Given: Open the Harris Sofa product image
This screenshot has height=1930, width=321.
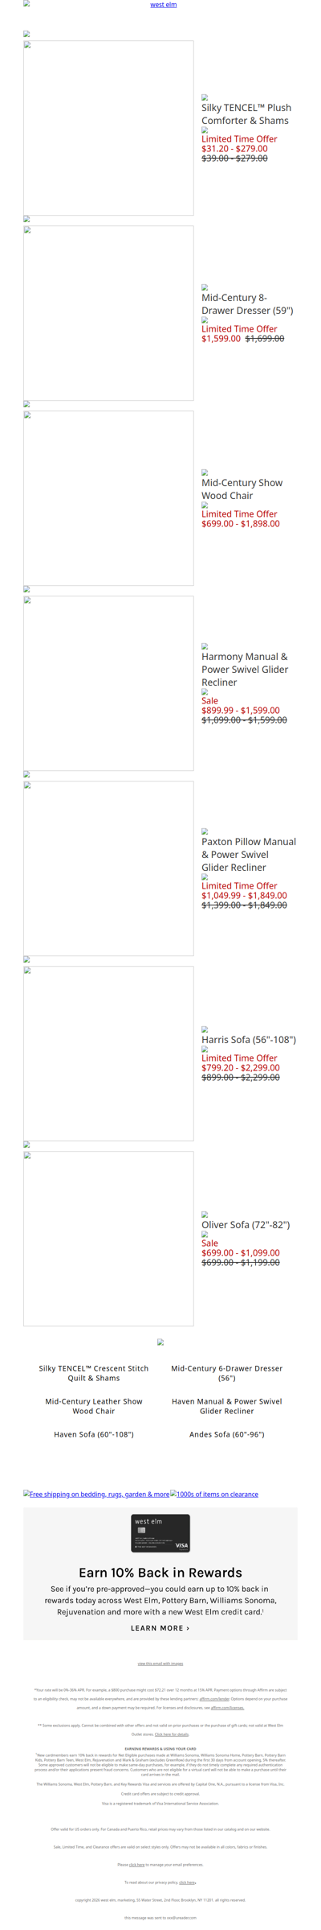Looking at the screenshot, I should pyautogui.click(x=108, y=1054).
